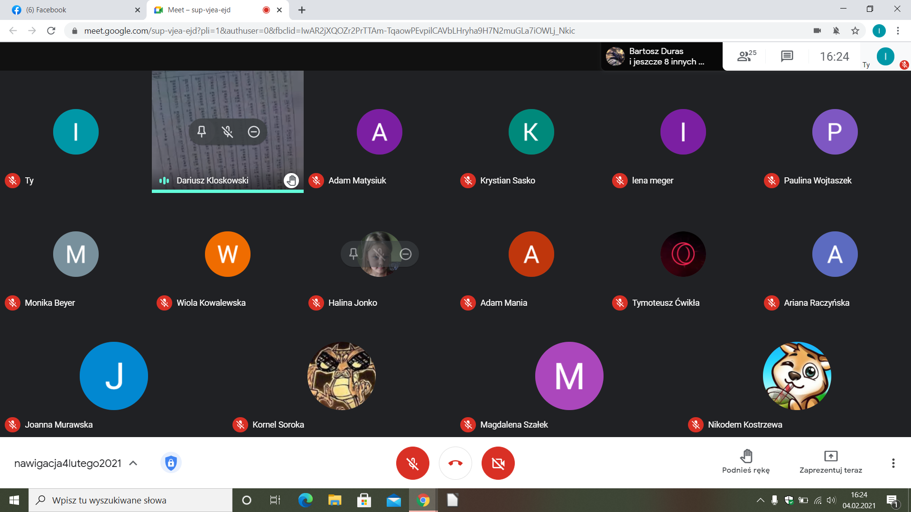Remove Dariusz Kloskowski from the call

pyautogui.click(x=254, y=132)
